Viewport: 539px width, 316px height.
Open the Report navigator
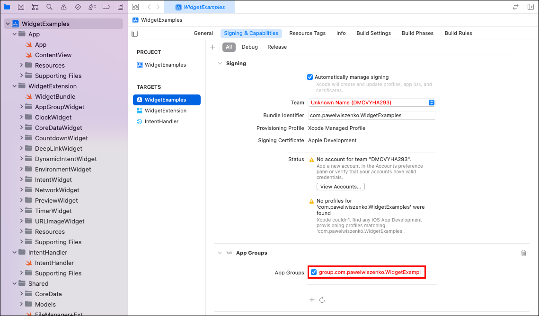pyautogui.click(x=120, y=7)
